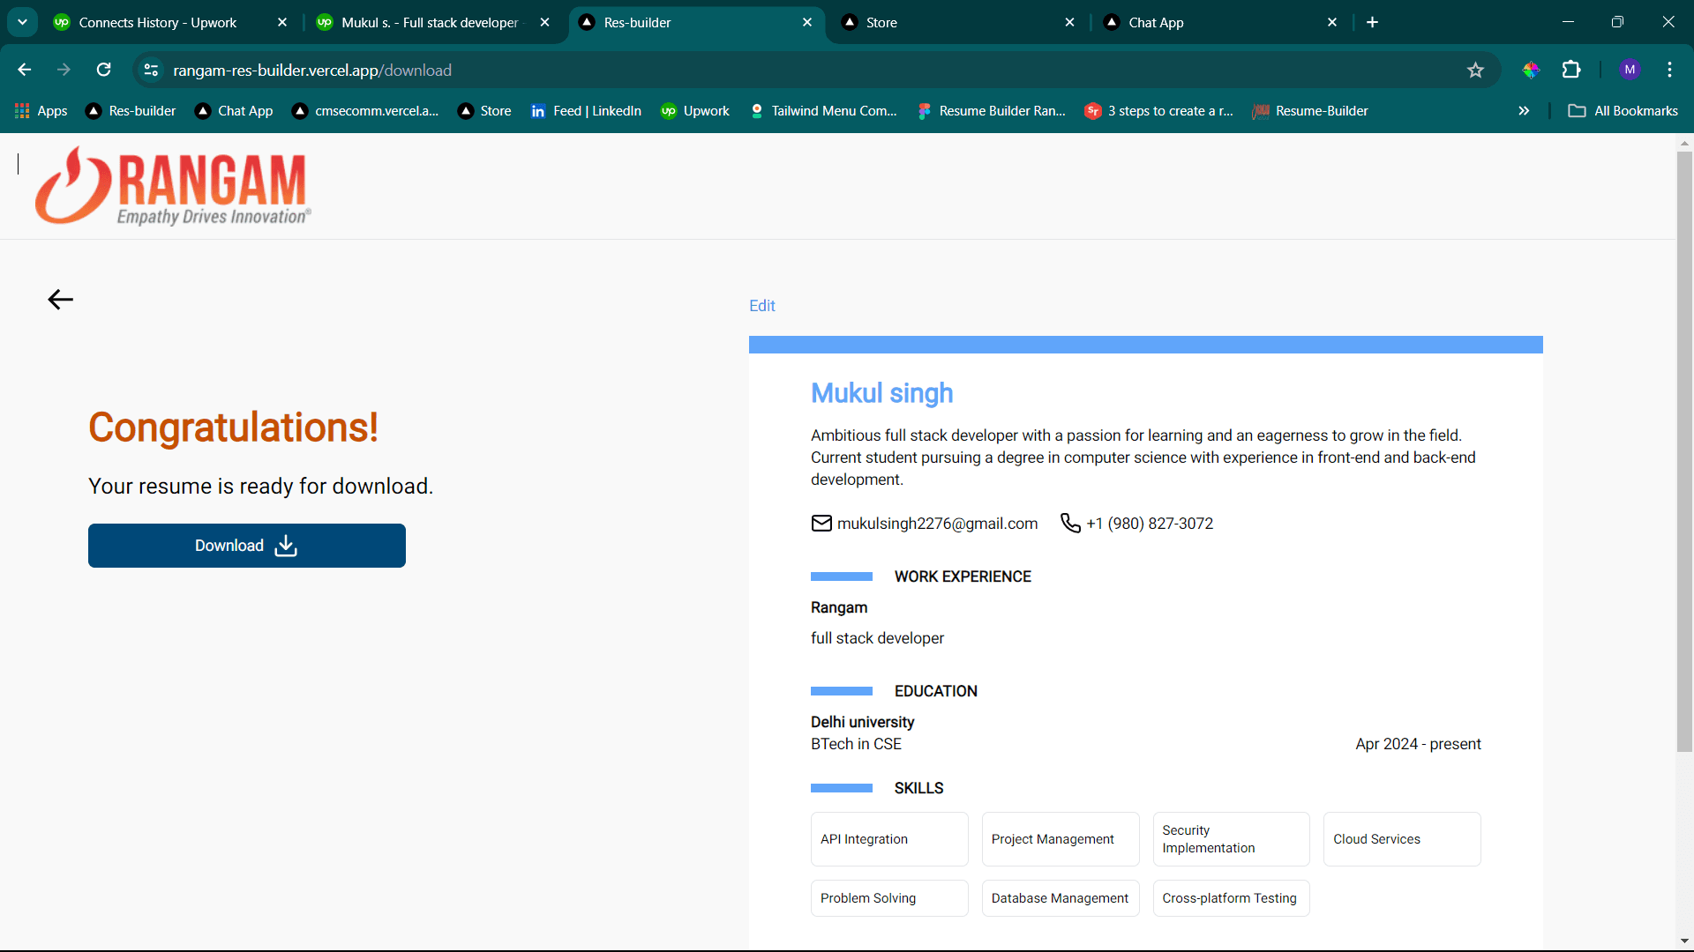Click the page vertical scrollbar thumb

[1684, 451]
